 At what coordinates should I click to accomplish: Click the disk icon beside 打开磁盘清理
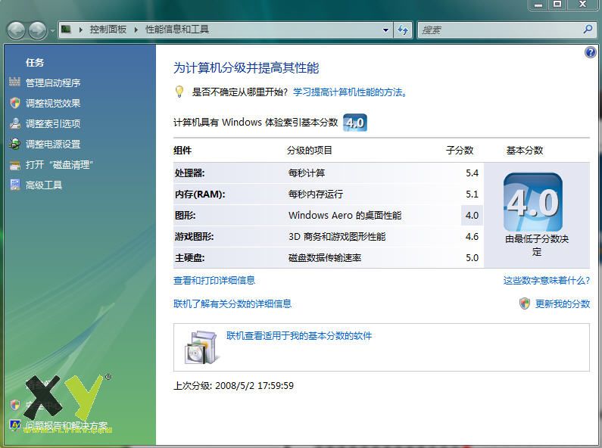coord(14,165)
